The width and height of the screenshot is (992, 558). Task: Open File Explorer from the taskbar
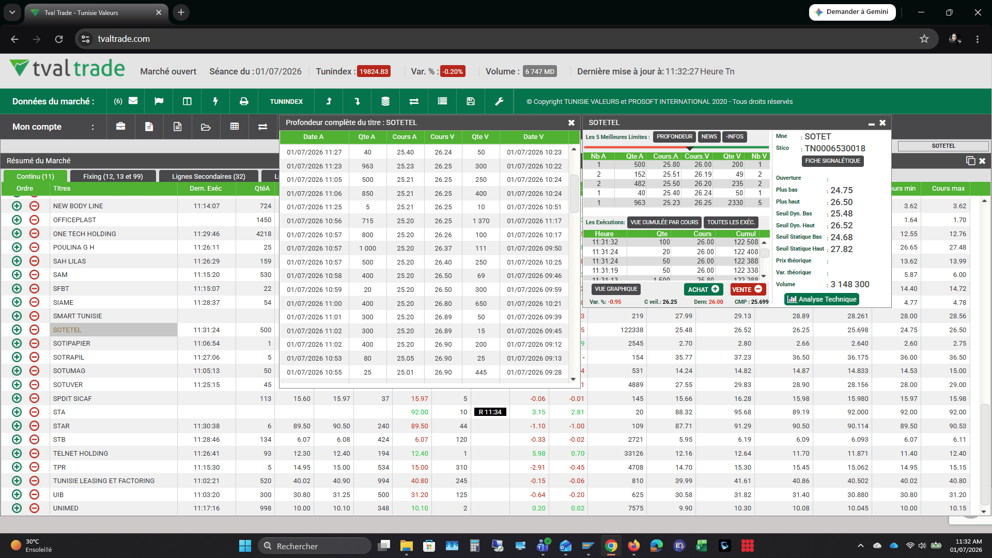407,546
